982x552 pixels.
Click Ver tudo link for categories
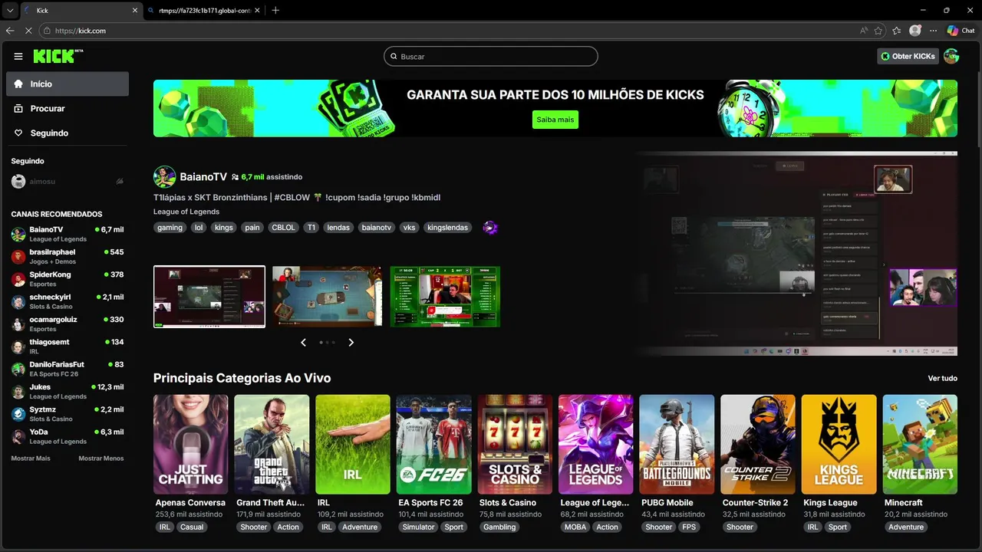(x=943, y=378)
